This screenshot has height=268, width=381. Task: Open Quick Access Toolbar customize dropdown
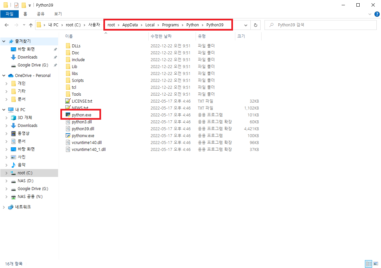(30, 5)
